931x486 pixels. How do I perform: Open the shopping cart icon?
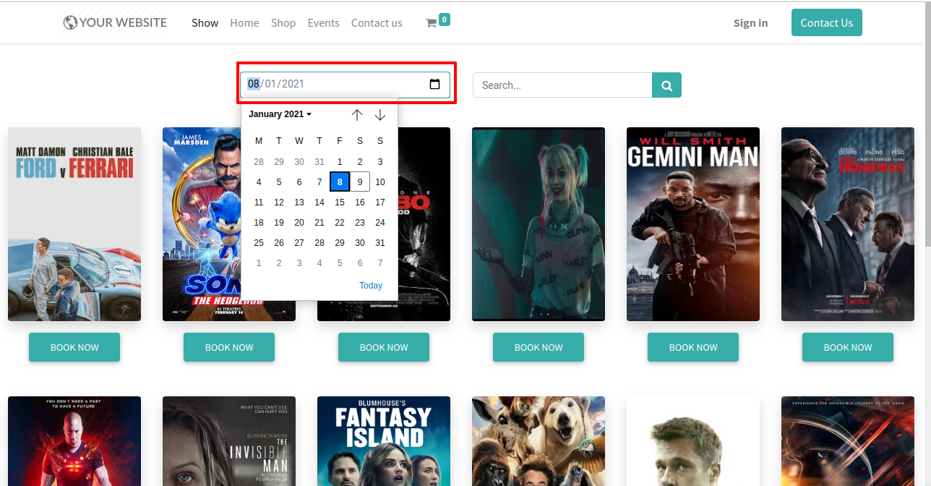tap(431, 23)
